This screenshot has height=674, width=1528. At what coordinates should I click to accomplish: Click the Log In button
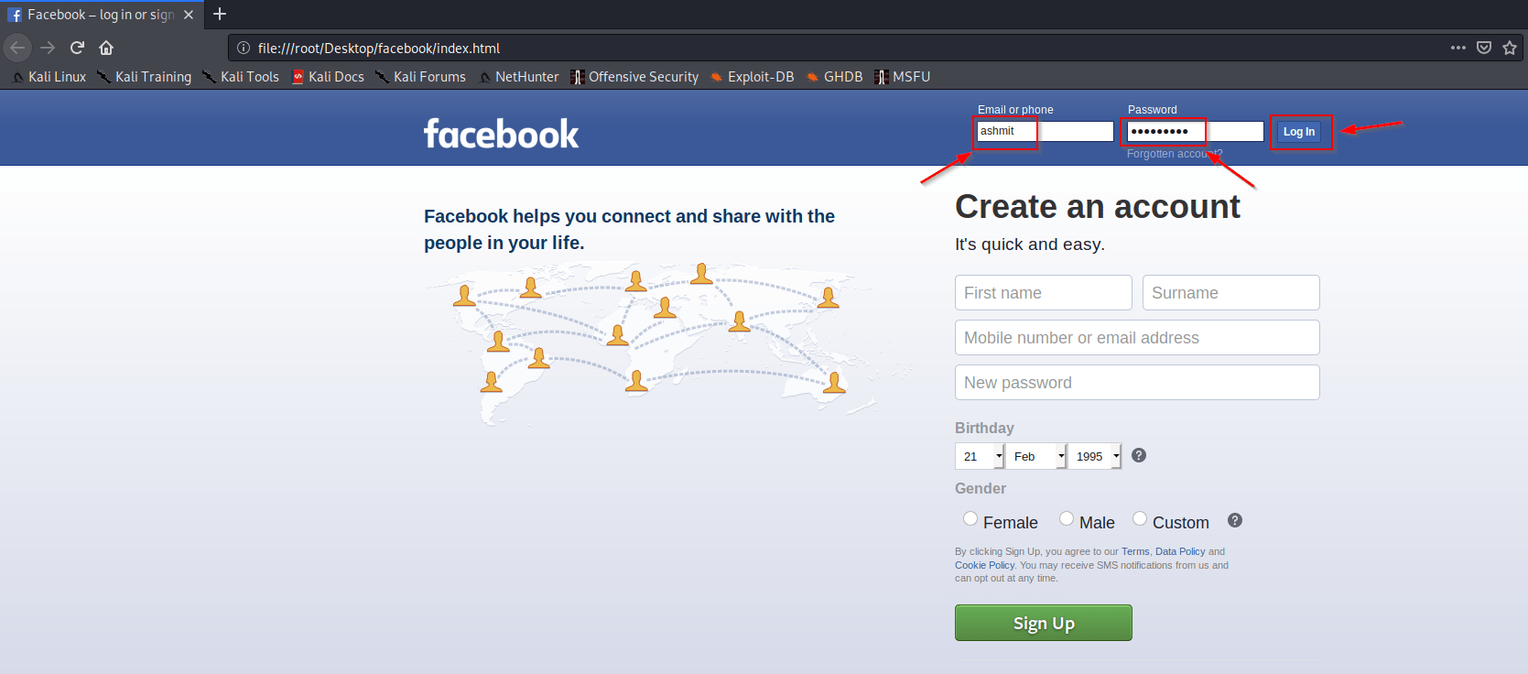pos(1299,132)
